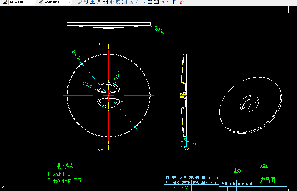Select the Array tool
The height and width of the screenshot is (191, 297).
[105, 2]
